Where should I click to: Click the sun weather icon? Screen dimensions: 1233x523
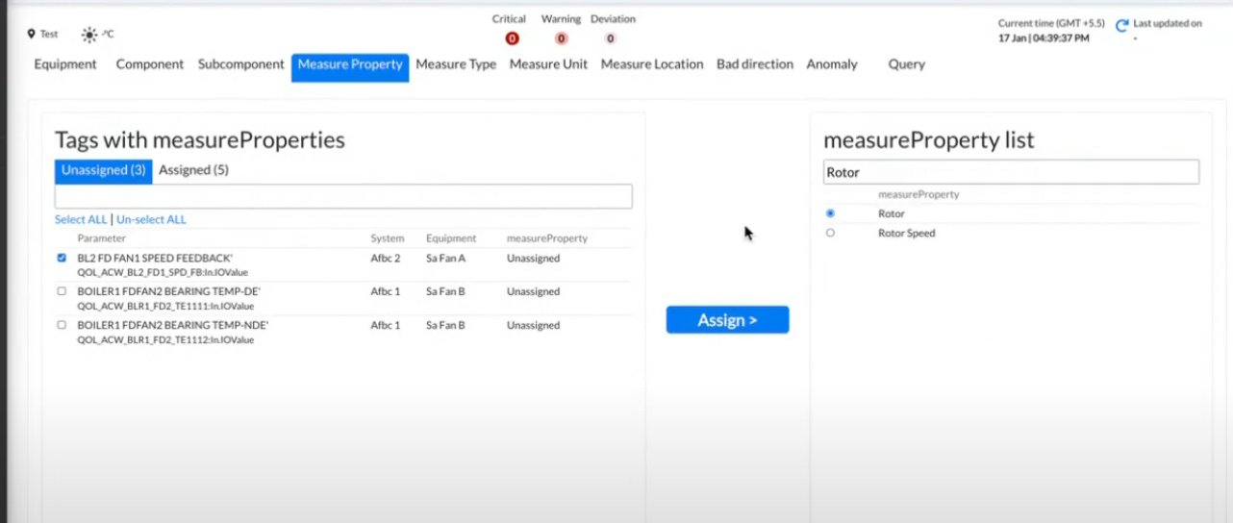point(89,35)
